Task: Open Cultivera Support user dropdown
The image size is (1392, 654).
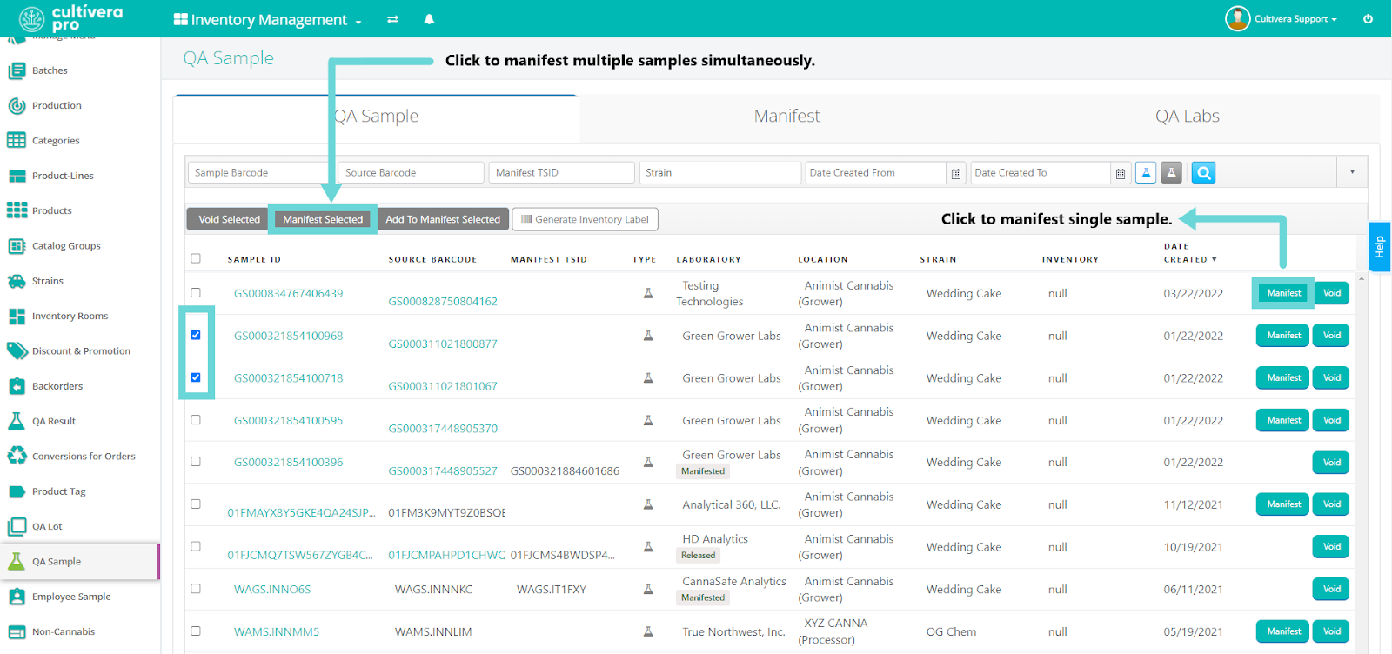Action: tap(1282, 18)
